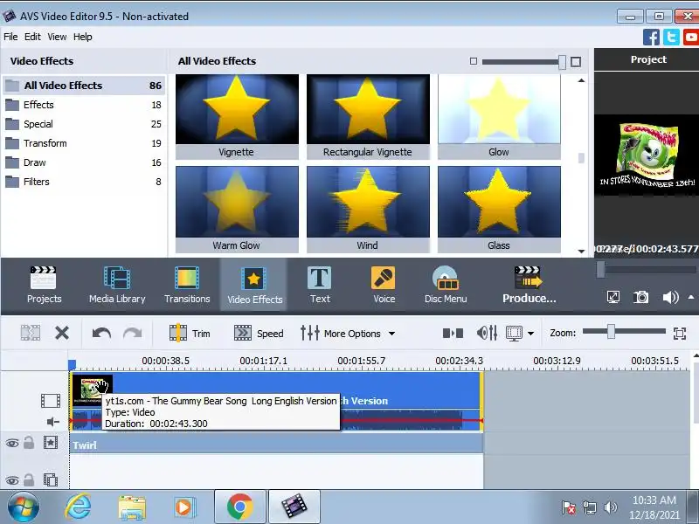Click the blue timeline playhead marker
Viewport: 699px width, 524px height.
pyautogui.click(x=72, y=365)
